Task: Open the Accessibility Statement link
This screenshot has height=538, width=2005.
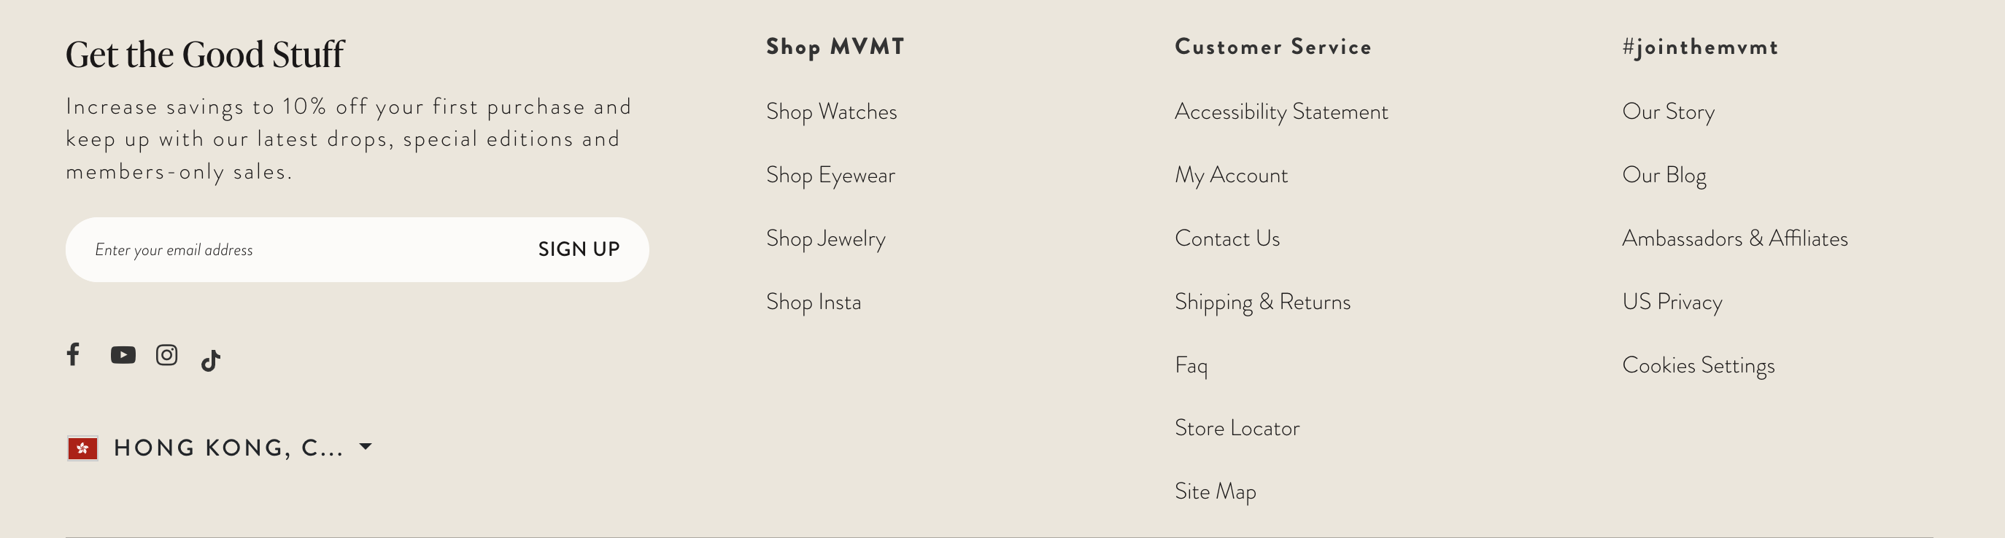Action: pyautogui.click(x=1281, y=112)
